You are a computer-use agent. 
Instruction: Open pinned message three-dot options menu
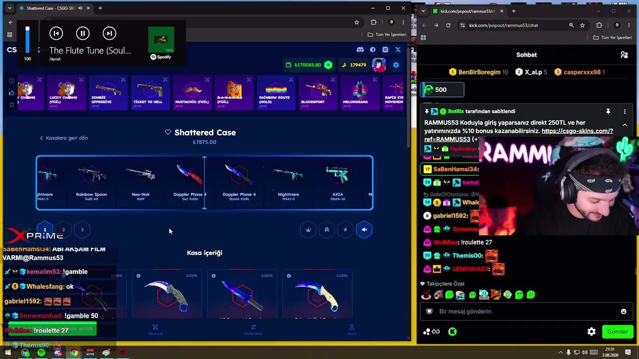click(625, 112)
